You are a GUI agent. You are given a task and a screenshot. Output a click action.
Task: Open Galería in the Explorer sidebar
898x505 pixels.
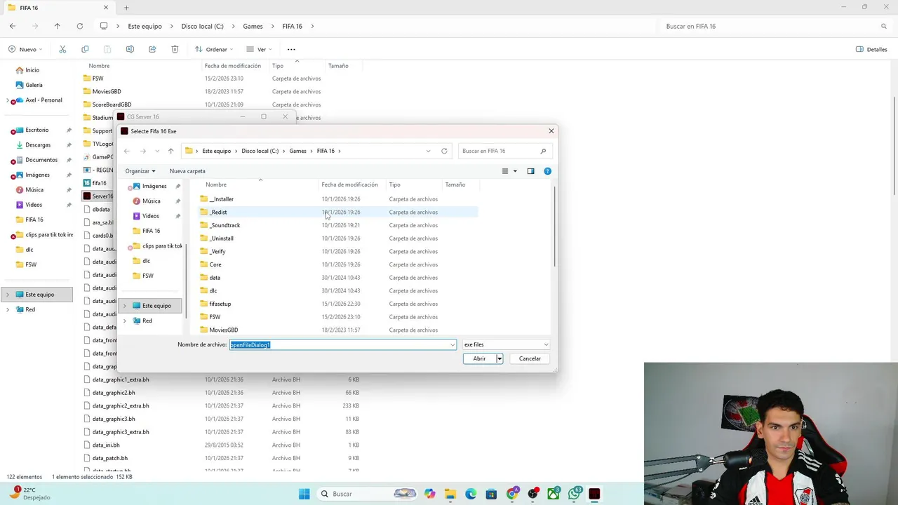pos(34,85)
